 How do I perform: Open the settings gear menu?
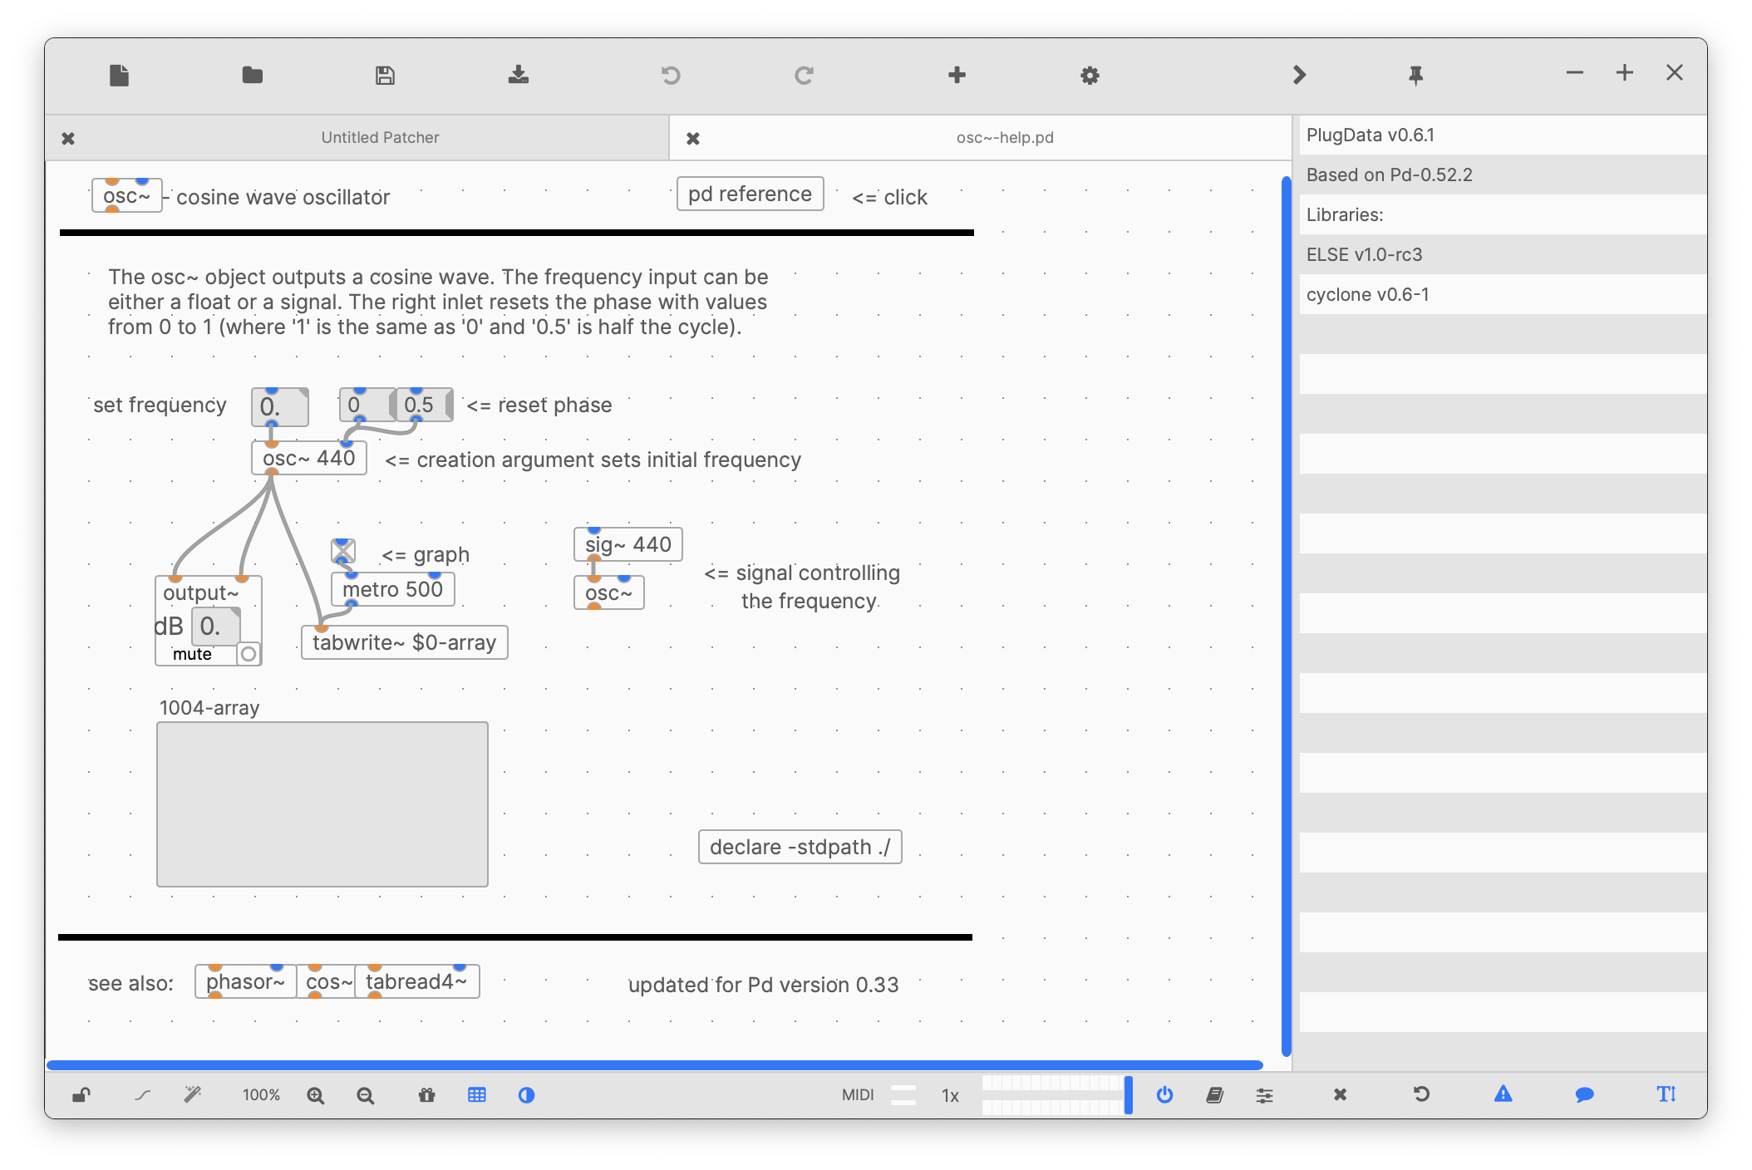(x=1089, y=75)
